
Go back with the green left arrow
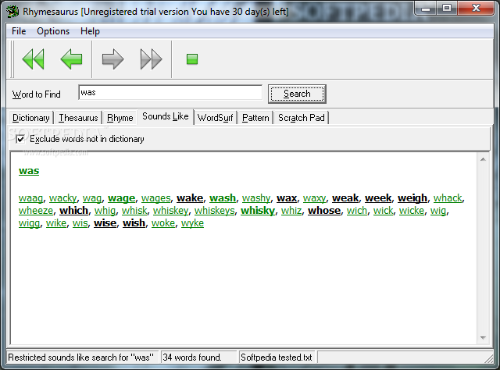71,59
